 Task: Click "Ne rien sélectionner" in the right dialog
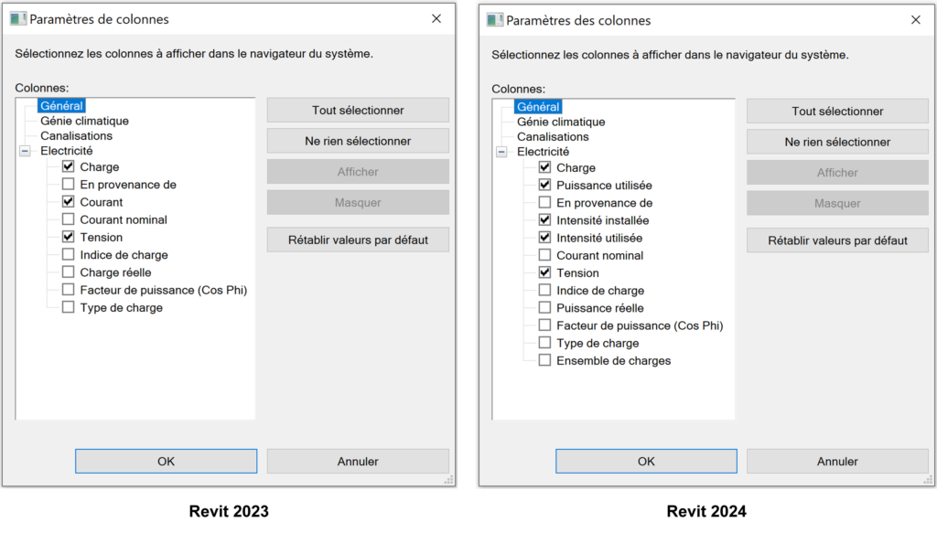(836, 142)
